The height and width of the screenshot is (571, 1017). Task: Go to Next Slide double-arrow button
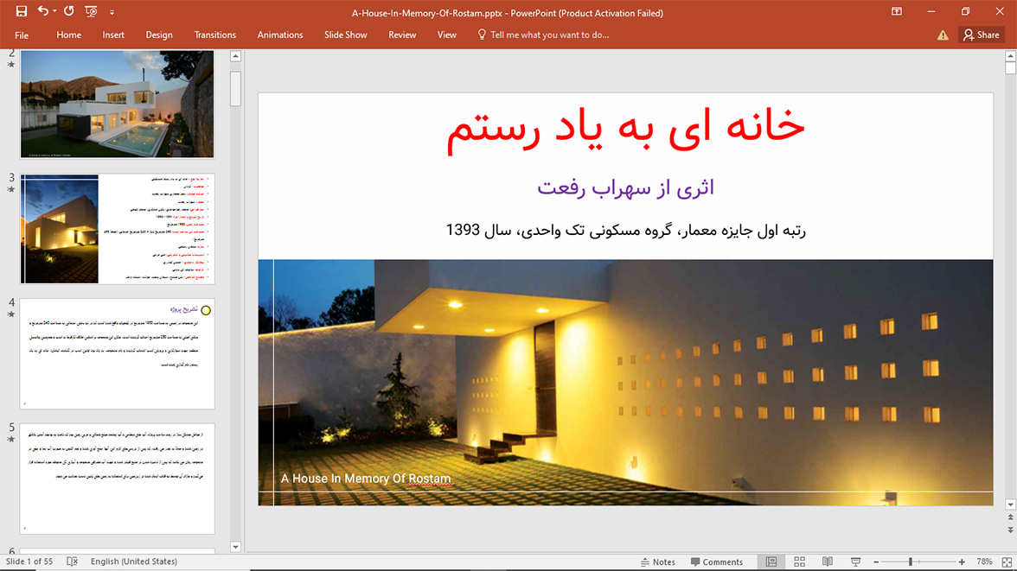point(1010,530)
